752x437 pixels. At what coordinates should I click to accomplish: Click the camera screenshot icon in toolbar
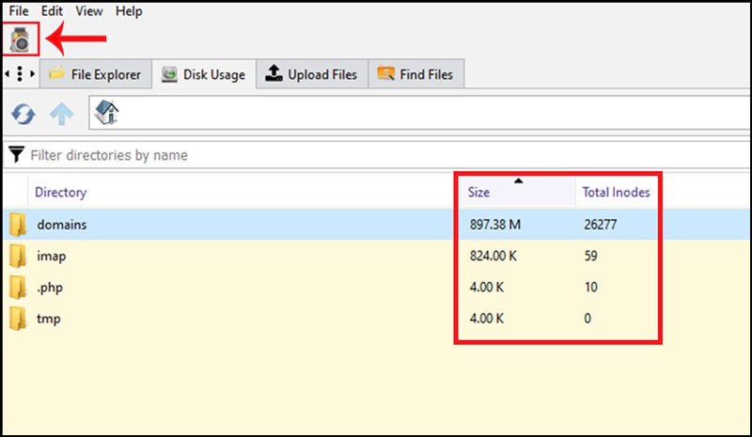20,39
